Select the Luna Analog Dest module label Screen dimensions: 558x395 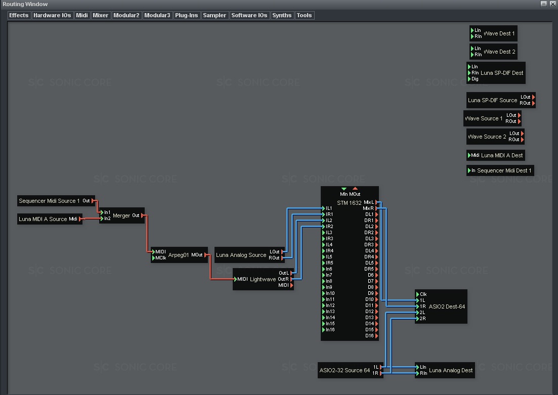tap(451, 370)
